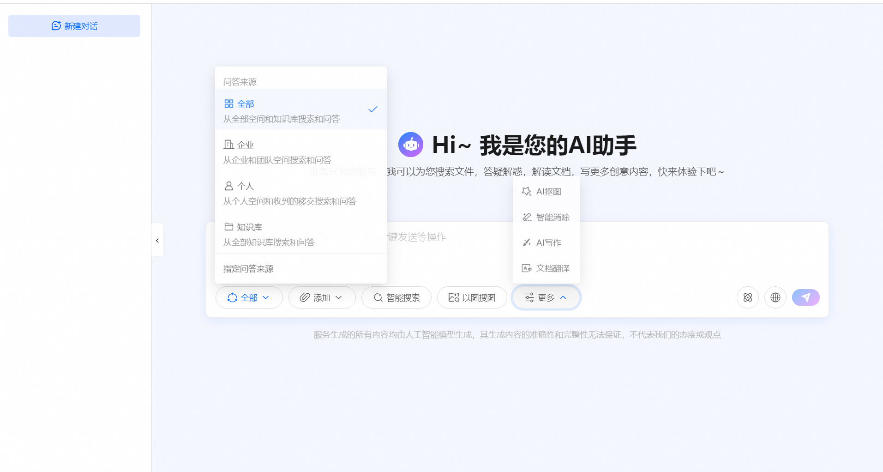
Task: Click the description 从企业和团队空间搜索和问答
Action: point(277,160)
